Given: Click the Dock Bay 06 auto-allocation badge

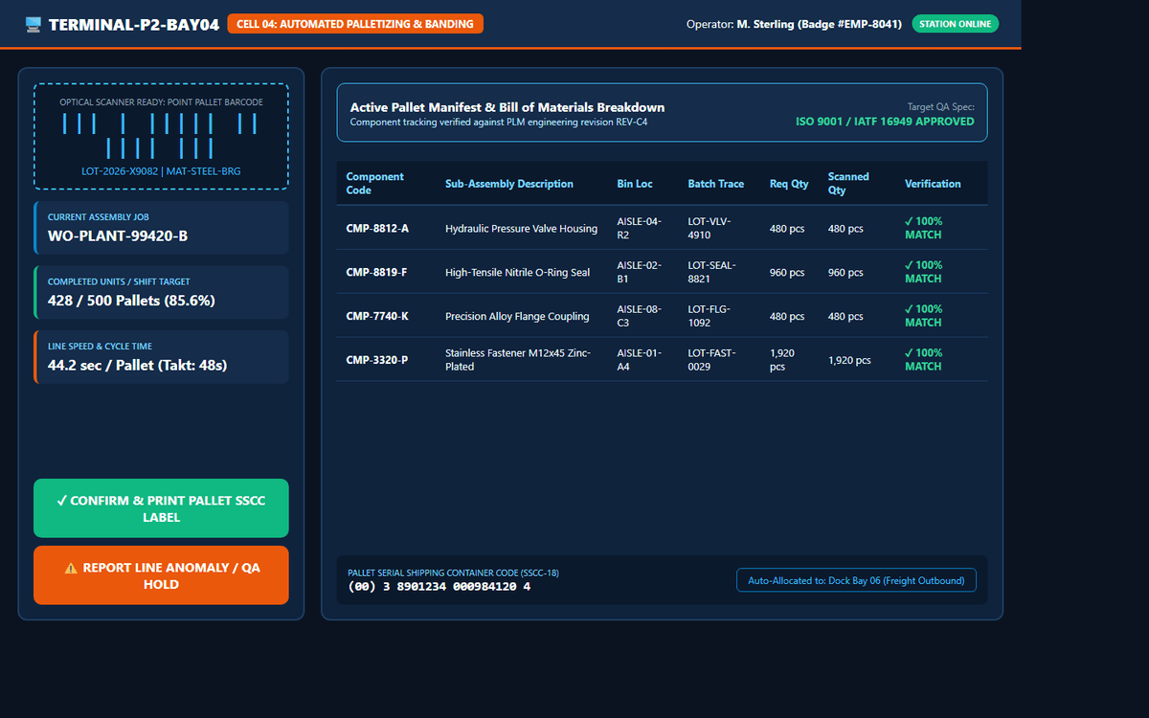Looking at the screenshot, I should (857, 580).
